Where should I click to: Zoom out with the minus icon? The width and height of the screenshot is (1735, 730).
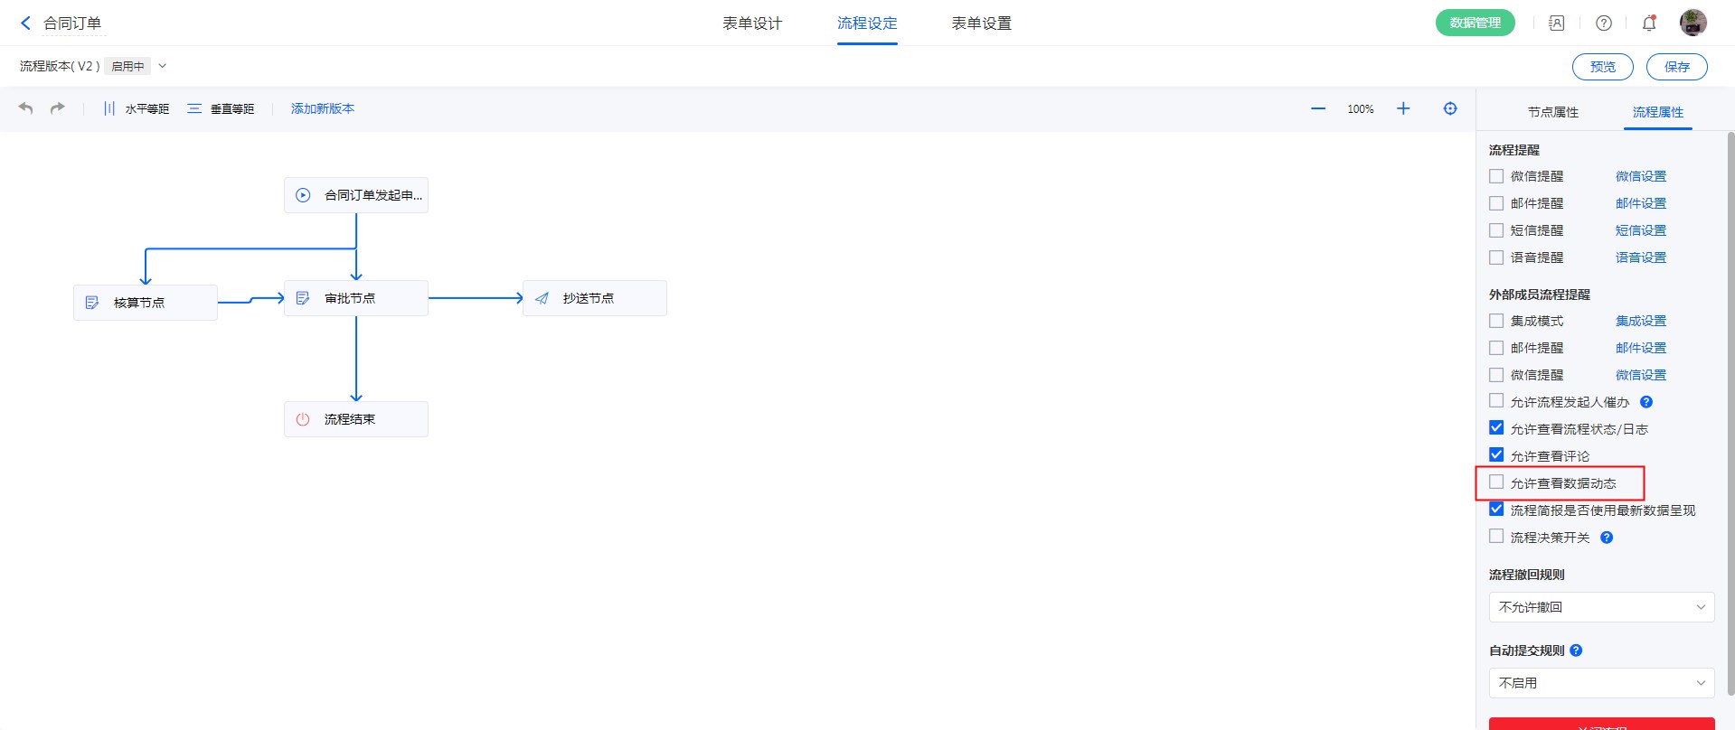point(1318,108)
